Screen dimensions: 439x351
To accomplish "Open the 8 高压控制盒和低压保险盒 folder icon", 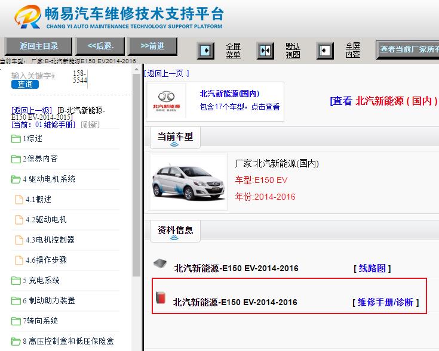I will pyautogui.click(x=16, y=341).
